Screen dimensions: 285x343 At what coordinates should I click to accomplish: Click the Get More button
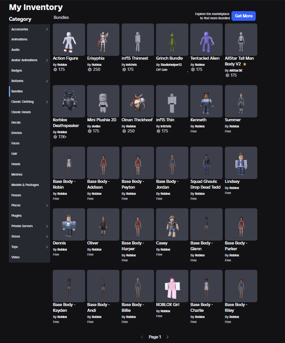point(243,16)
